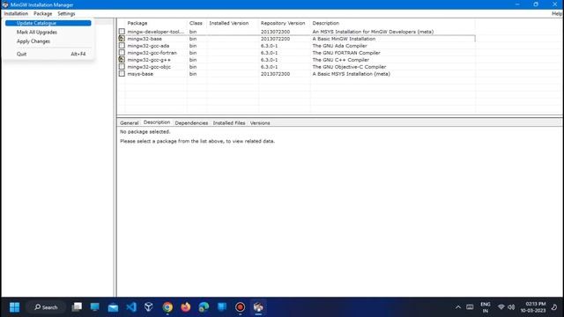Switch to the Installed Files tab

[x=229, y=123]
